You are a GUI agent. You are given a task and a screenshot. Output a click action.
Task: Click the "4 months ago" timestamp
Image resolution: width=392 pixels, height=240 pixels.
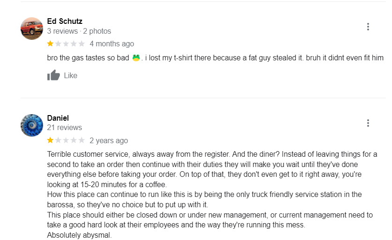click(x=112, y=44)
